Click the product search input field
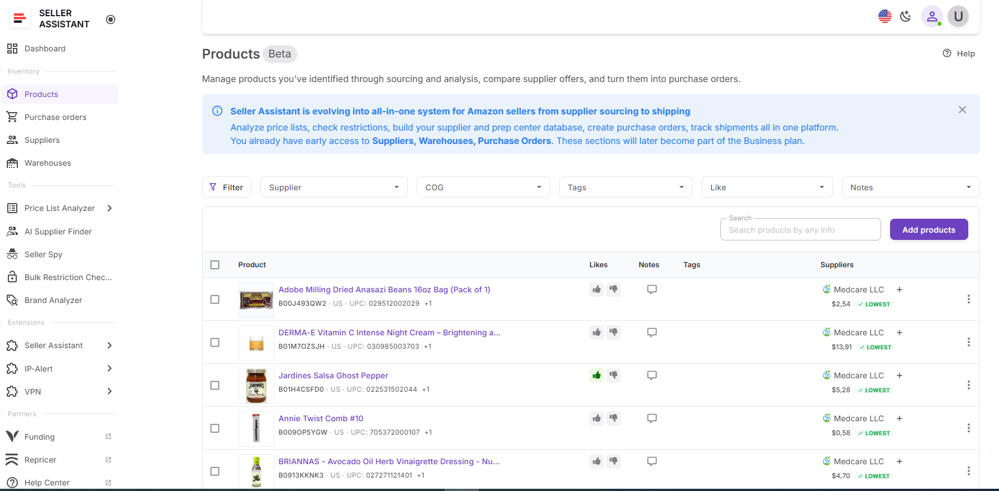This screenshot has height=491, width=999. 800,230
